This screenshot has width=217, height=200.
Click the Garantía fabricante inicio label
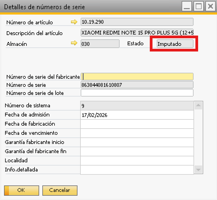click(35, 142)
